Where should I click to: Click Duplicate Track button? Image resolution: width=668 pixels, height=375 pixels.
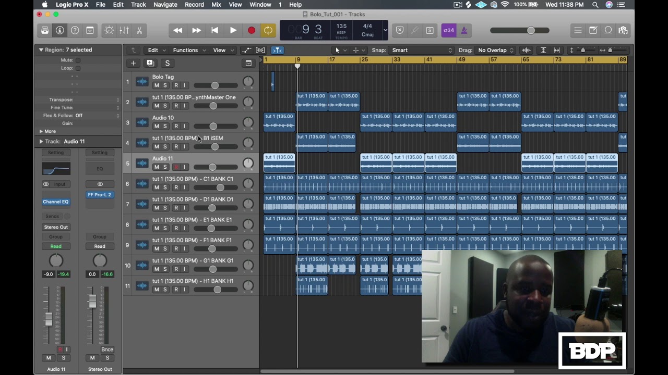tap(150, 63)
